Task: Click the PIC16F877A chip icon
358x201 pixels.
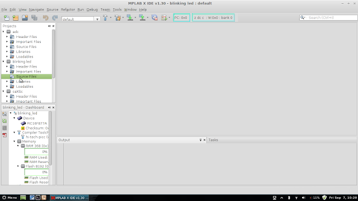Action: click(x=23, y=123)
